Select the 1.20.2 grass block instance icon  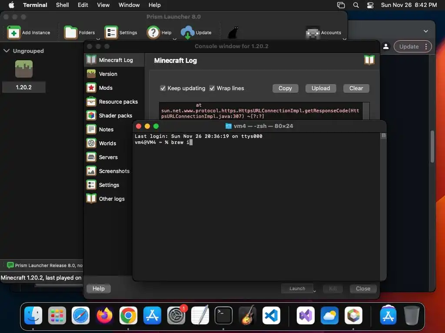click(x=24, y=69)
